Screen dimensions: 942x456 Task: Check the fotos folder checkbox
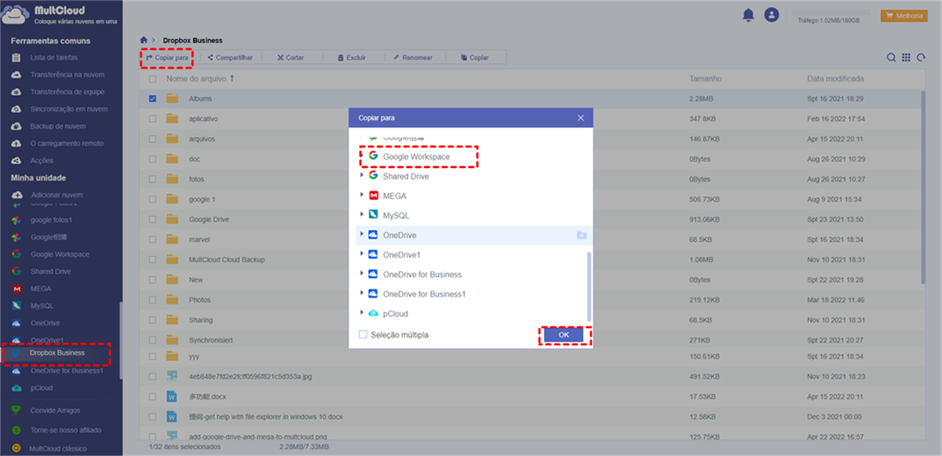coord(152,179)
